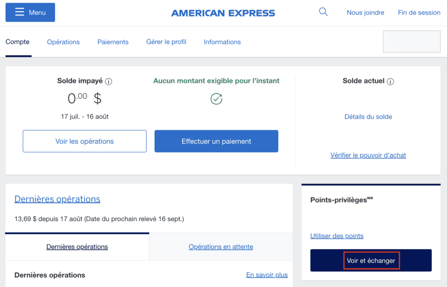Switch to the Opérations tab
The width and height of the screenshot is (447, 287).
63,42
